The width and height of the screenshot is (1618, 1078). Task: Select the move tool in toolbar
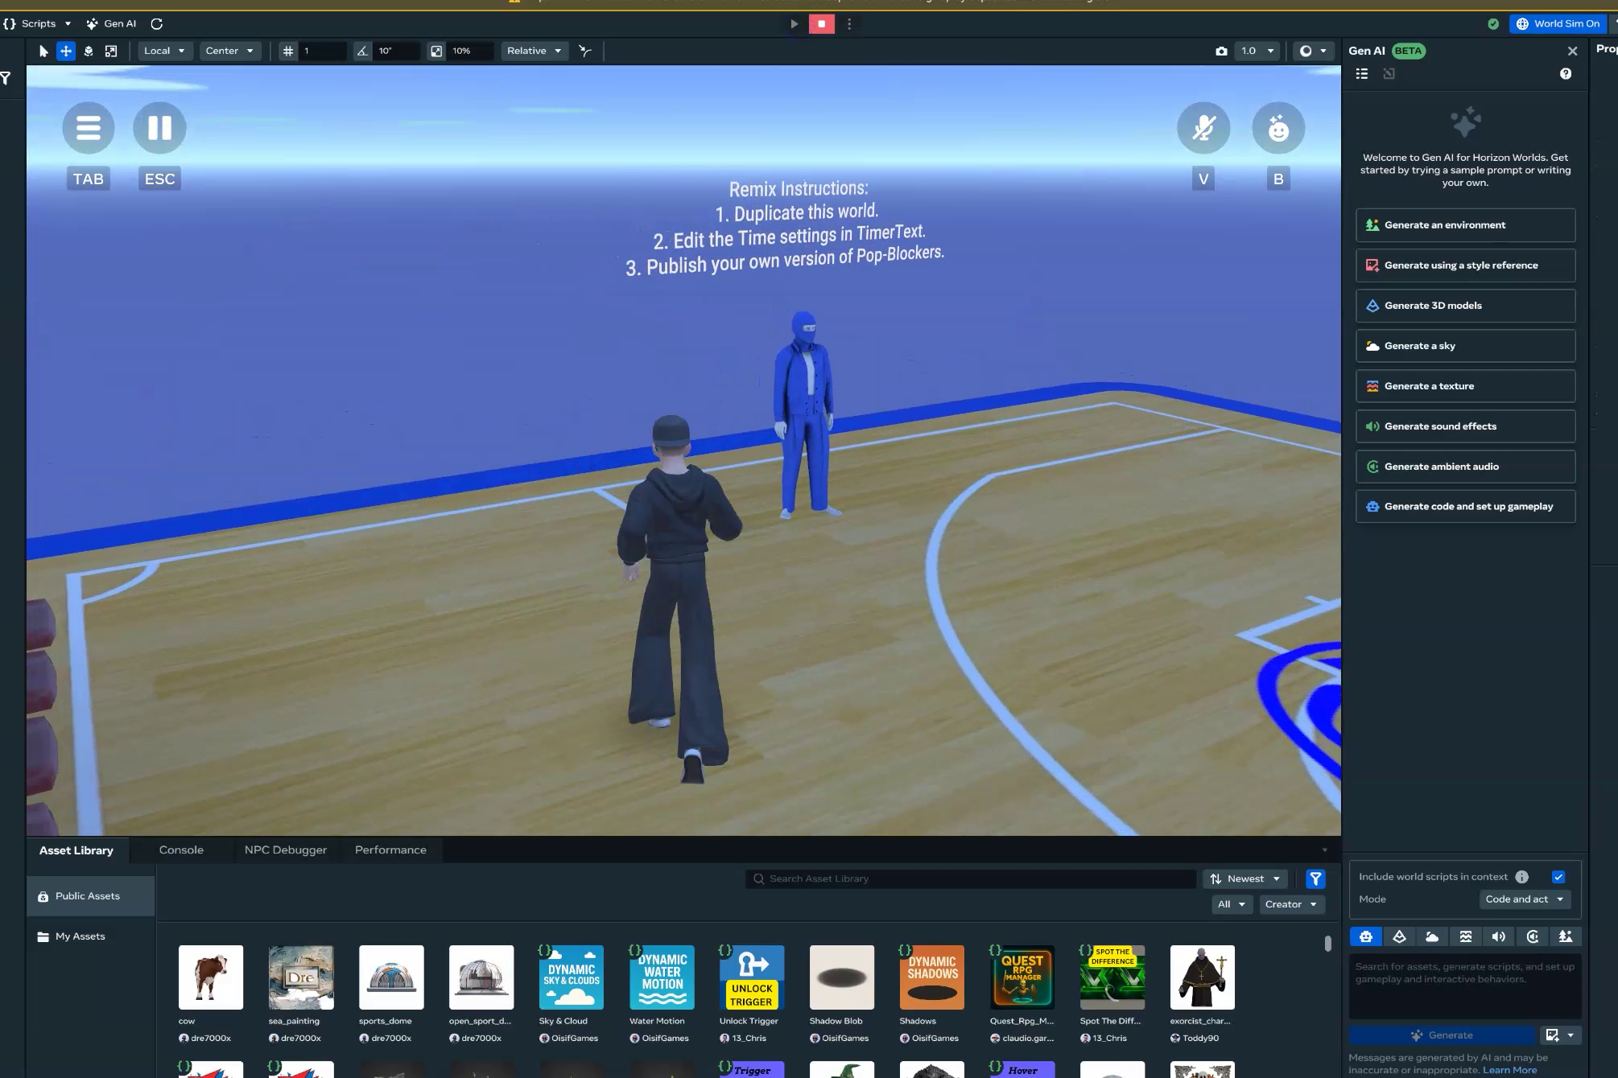[x=66, y=51]
